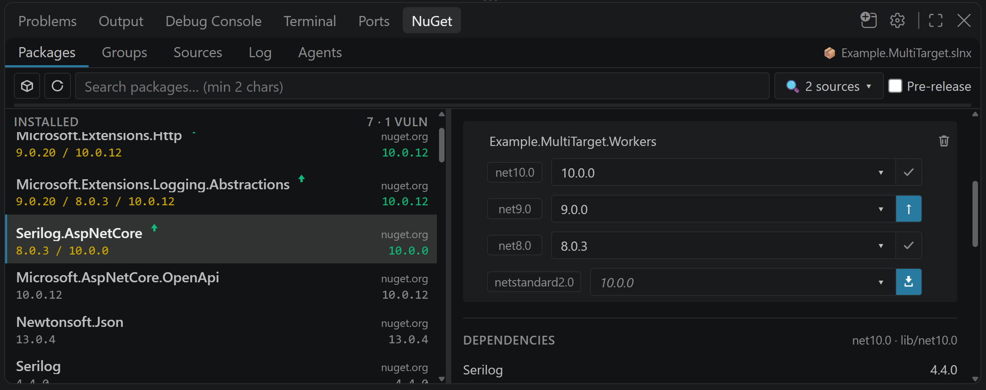Click the package list scrollbar thumb
The image size is (986, 390).
click(x=442, y=145)
